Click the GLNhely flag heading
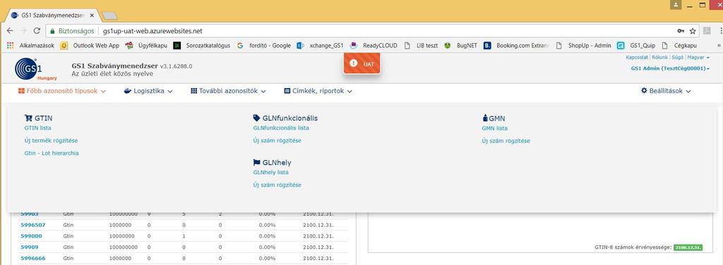Image resolution: width=723 pixels, height=265 pixels. click(272, 162)
